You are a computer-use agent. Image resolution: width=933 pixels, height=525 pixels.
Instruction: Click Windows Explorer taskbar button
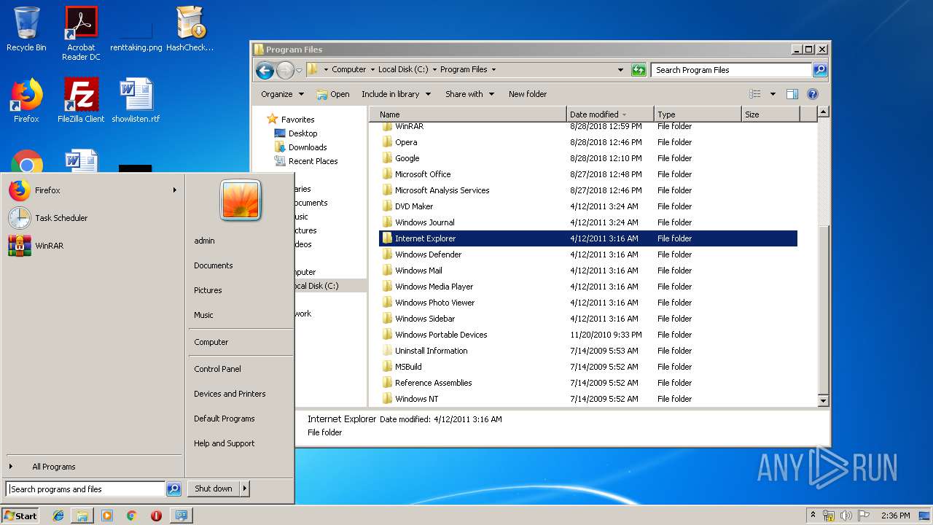[82, 516]
